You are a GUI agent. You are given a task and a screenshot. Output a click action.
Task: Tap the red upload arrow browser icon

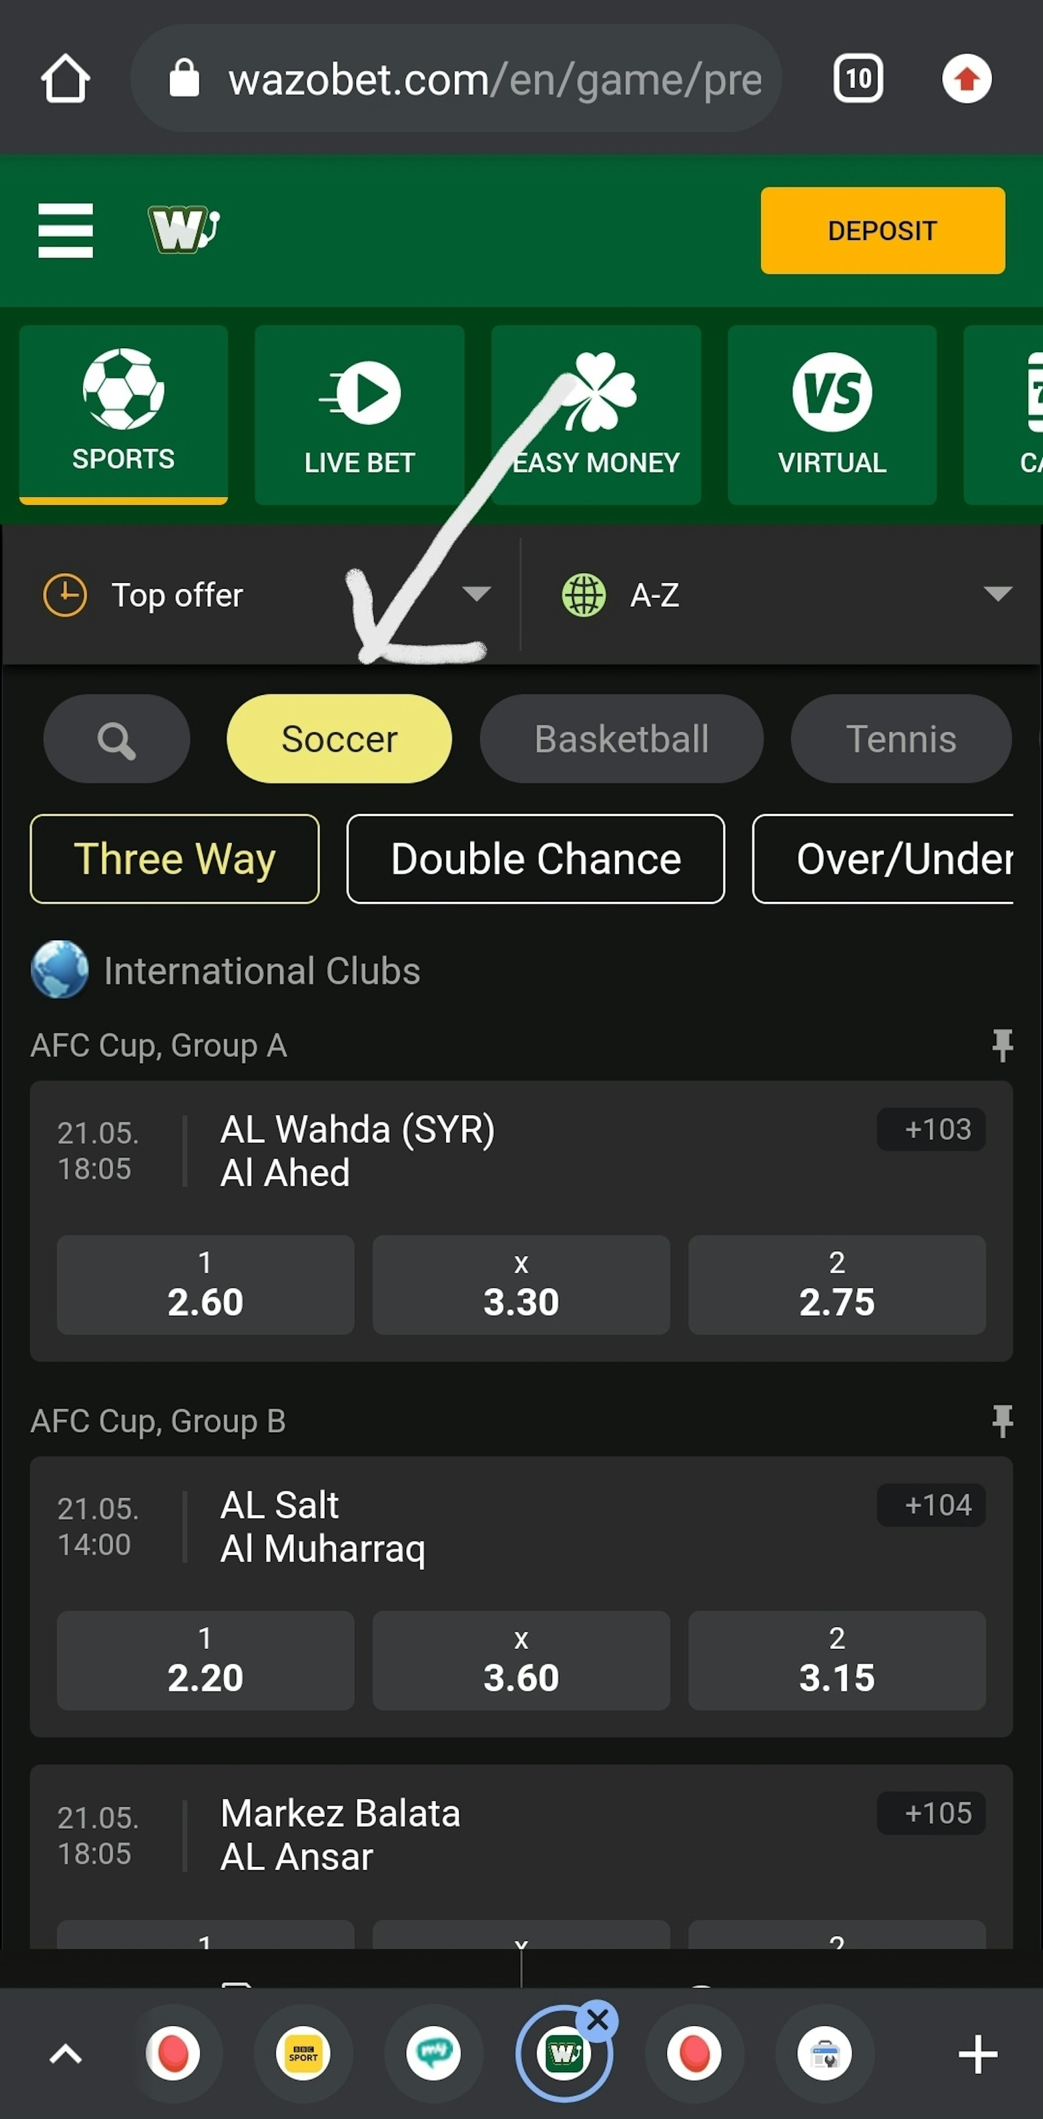pyautogui.click(x=965, y=79)
